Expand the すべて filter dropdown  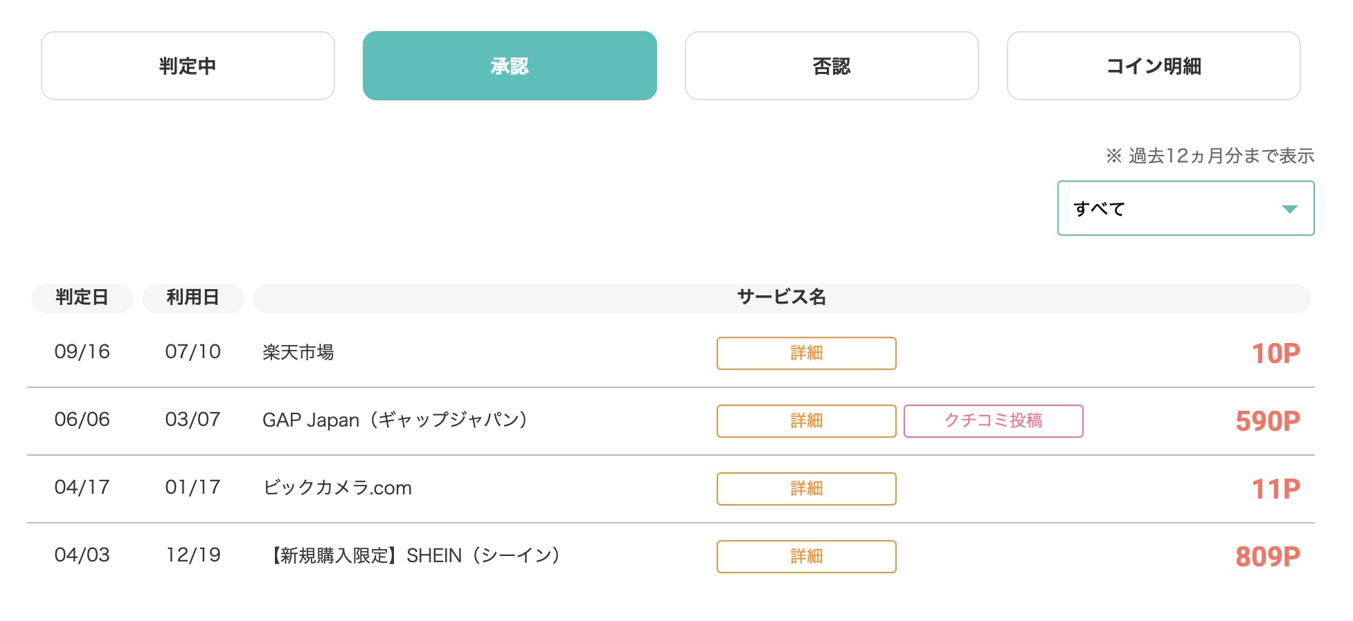[1185, 208]
